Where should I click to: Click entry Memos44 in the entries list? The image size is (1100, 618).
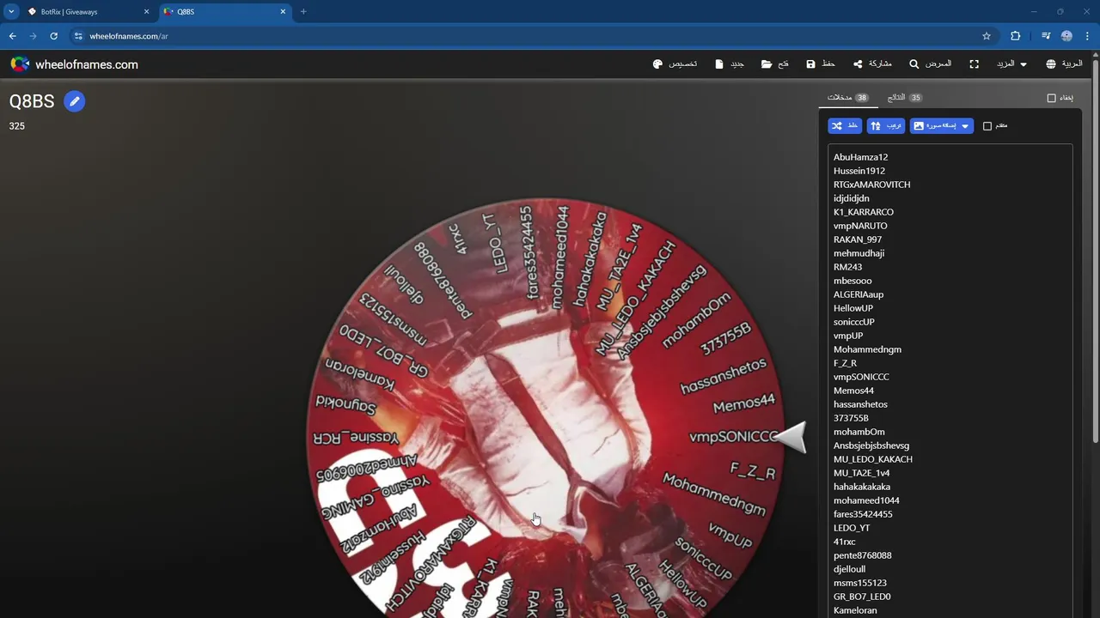coord(853,391)
